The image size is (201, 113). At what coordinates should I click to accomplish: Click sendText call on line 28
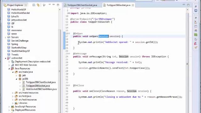117,68
